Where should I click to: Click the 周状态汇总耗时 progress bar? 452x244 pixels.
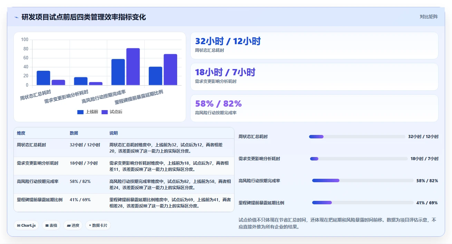point(357,137)
